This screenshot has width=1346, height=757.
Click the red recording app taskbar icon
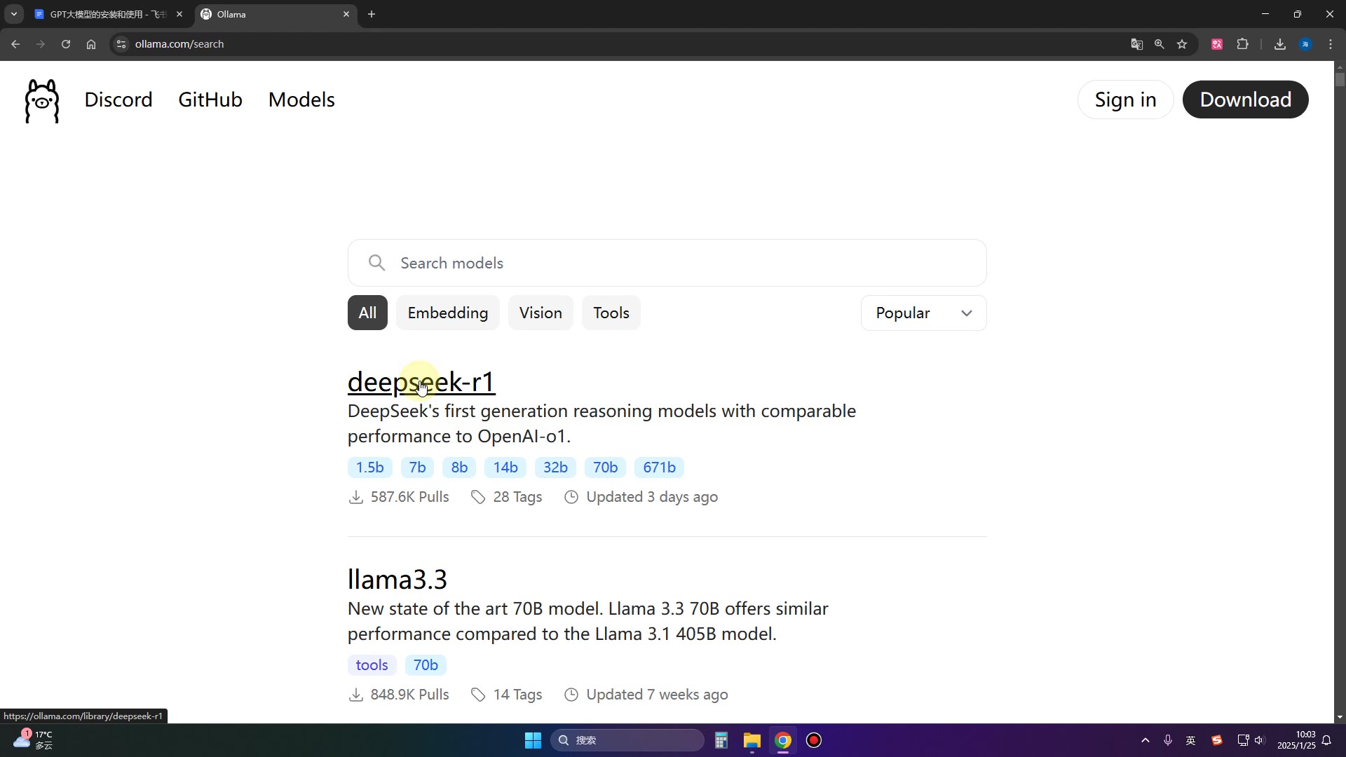(x=814, y=740)
